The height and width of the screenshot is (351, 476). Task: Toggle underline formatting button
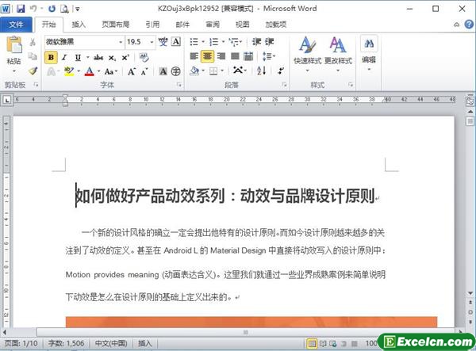point(77,57)
